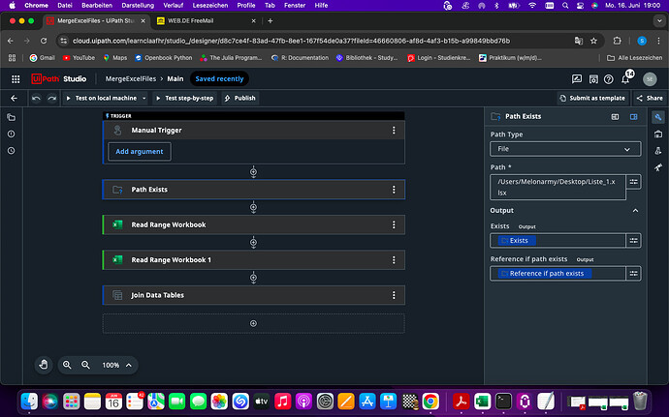Share the project
The image size is (669, 417).
click(x=650, y=99)
